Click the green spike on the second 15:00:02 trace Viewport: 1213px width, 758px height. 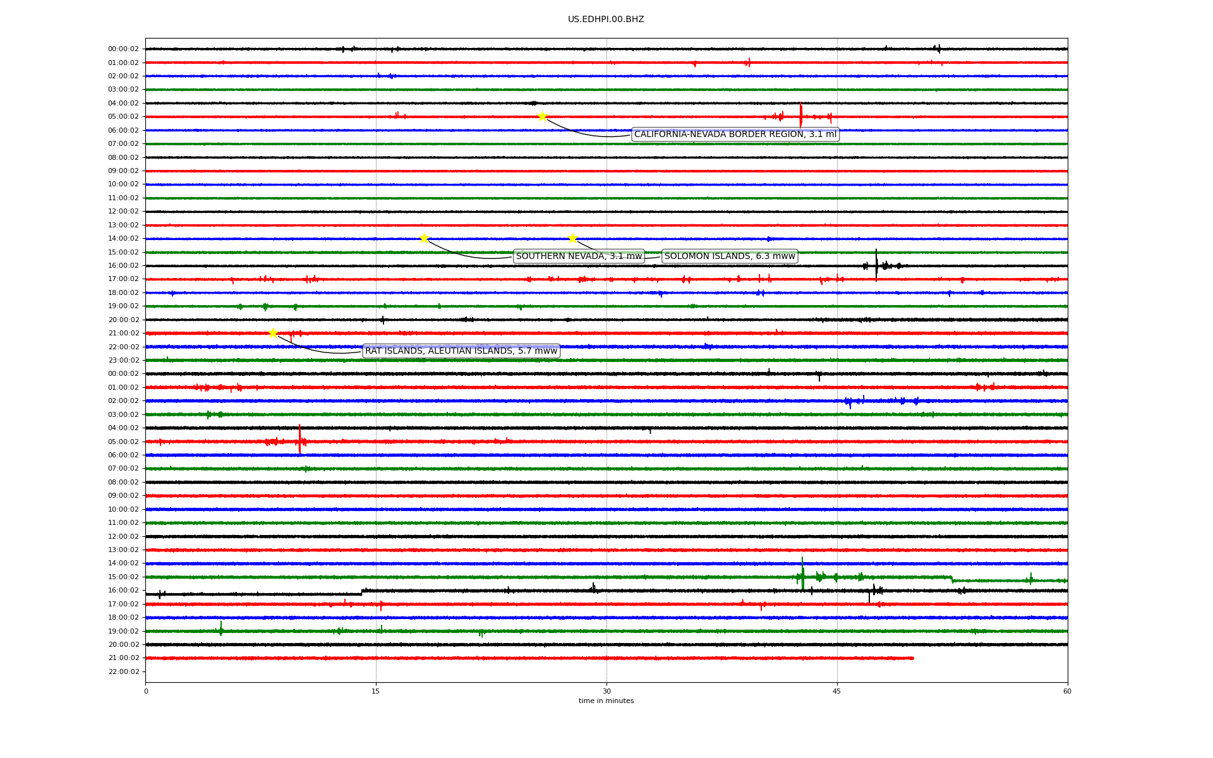pos(802,574)
